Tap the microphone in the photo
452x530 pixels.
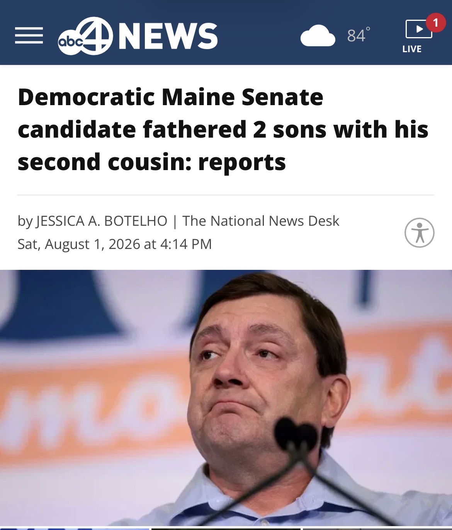tap(296, 434)
